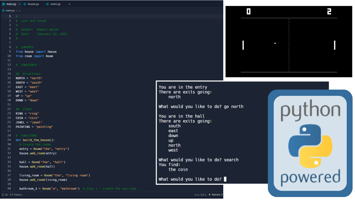Click the PAINTING = "painting" constant line
This screenshot has width=355, height=200.
[34, 127]
